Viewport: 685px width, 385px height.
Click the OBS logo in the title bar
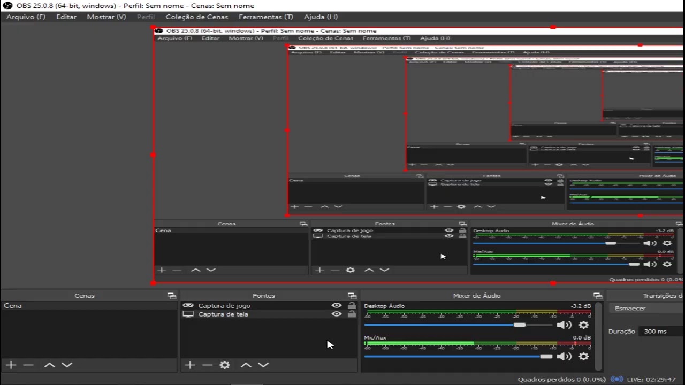coord(7,6)
